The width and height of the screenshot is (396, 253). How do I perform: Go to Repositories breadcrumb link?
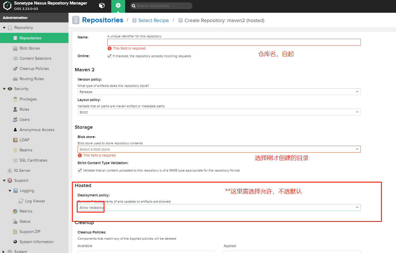pos(102,20)
